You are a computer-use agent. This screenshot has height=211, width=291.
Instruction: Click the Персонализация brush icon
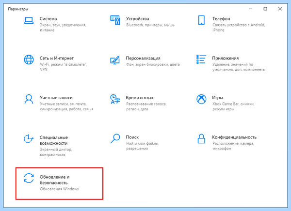tap(115, 60)
